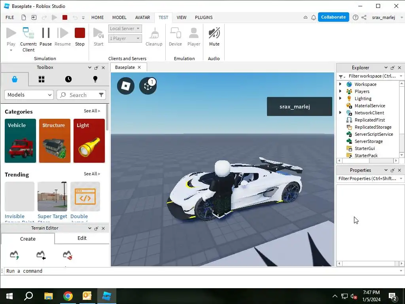Open the Toolbox search filter icon
The width and height of the screenshot is (405, 304).
click(101, 95)
